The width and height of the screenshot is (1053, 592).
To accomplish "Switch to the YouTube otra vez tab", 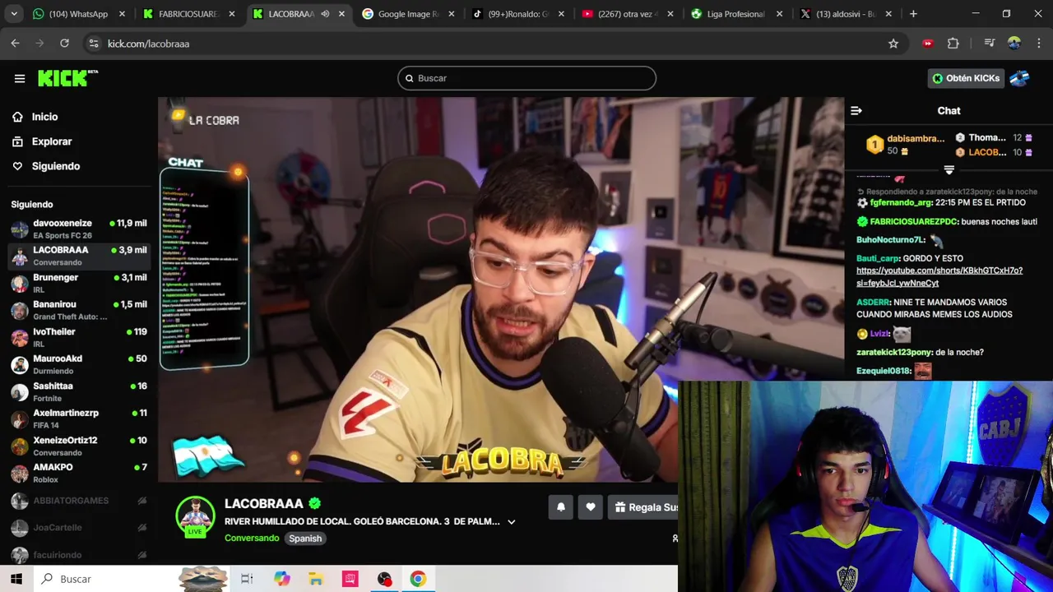I will tap(627, 14).
